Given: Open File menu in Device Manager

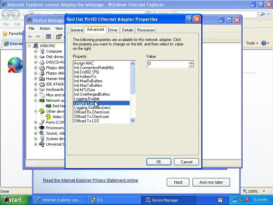Looking at the screenshot, I should (x=31, y=28).
